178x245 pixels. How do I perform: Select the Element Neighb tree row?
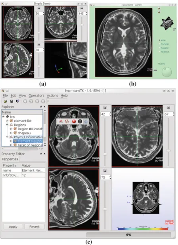(28, 141)
